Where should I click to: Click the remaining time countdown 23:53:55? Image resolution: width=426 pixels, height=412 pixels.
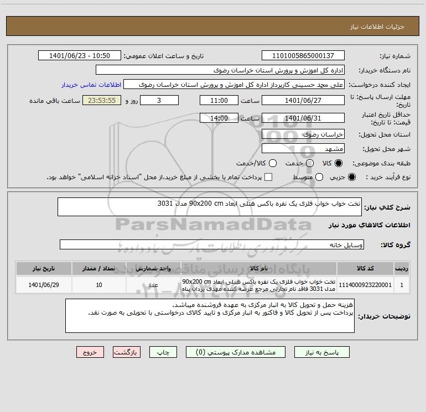(x=102, y=100)
